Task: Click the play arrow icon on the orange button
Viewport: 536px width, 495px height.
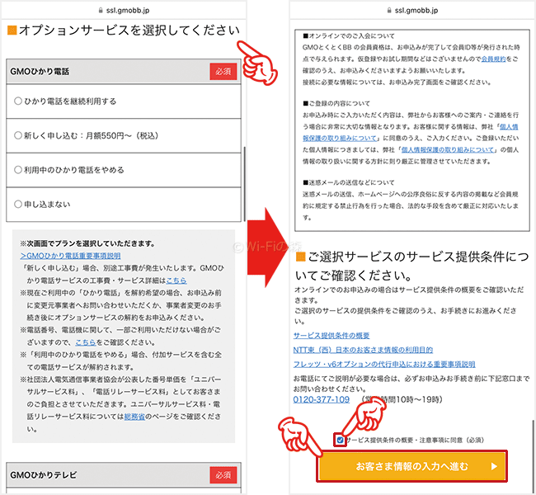Action: pos(494,466)
